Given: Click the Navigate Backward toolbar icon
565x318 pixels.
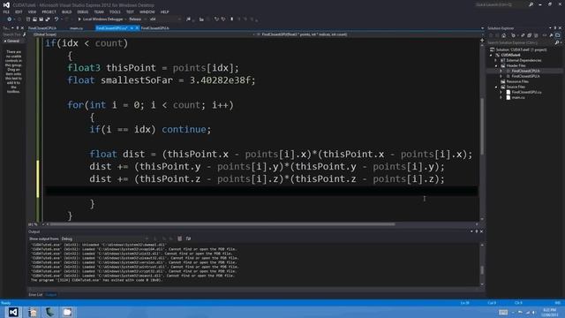Looking at the screenshot, I should pos(9,19).
